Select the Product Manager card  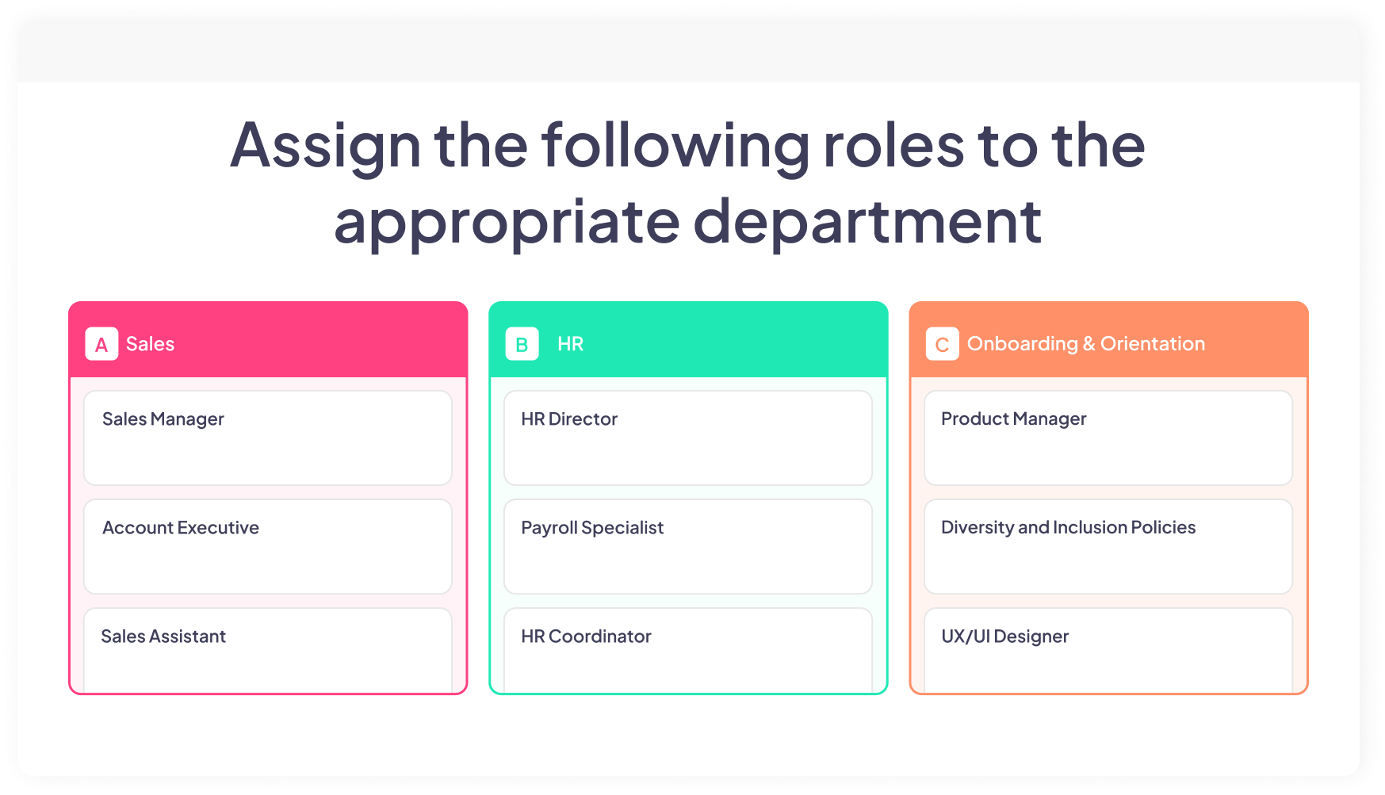[1108, 438]
